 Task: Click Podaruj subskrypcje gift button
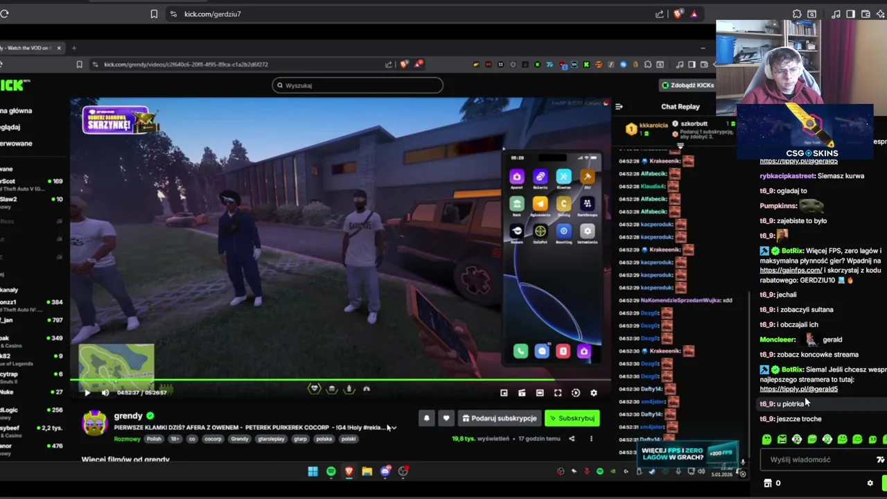(x=499, y=418)
